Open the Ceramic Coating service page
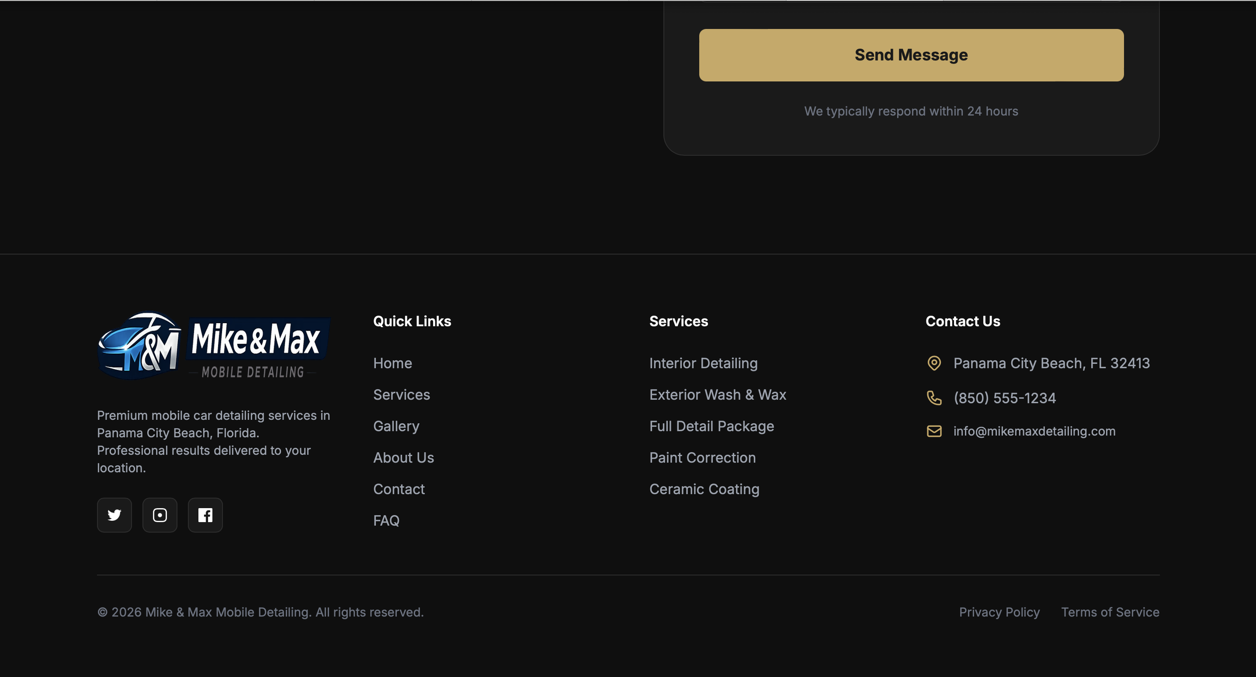This screenshot has height=677, width=1256. pos(704,489)
